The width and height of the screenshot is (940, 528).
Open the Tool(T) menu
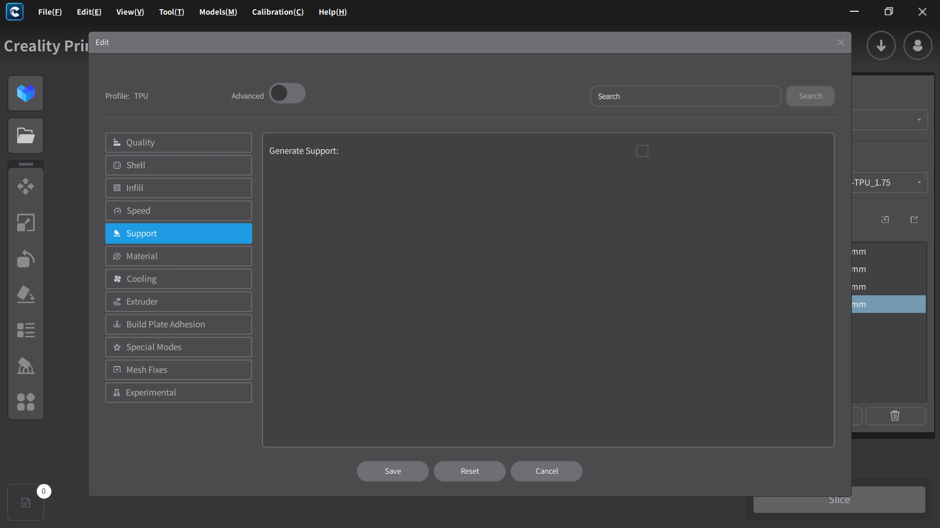(171, 12)
